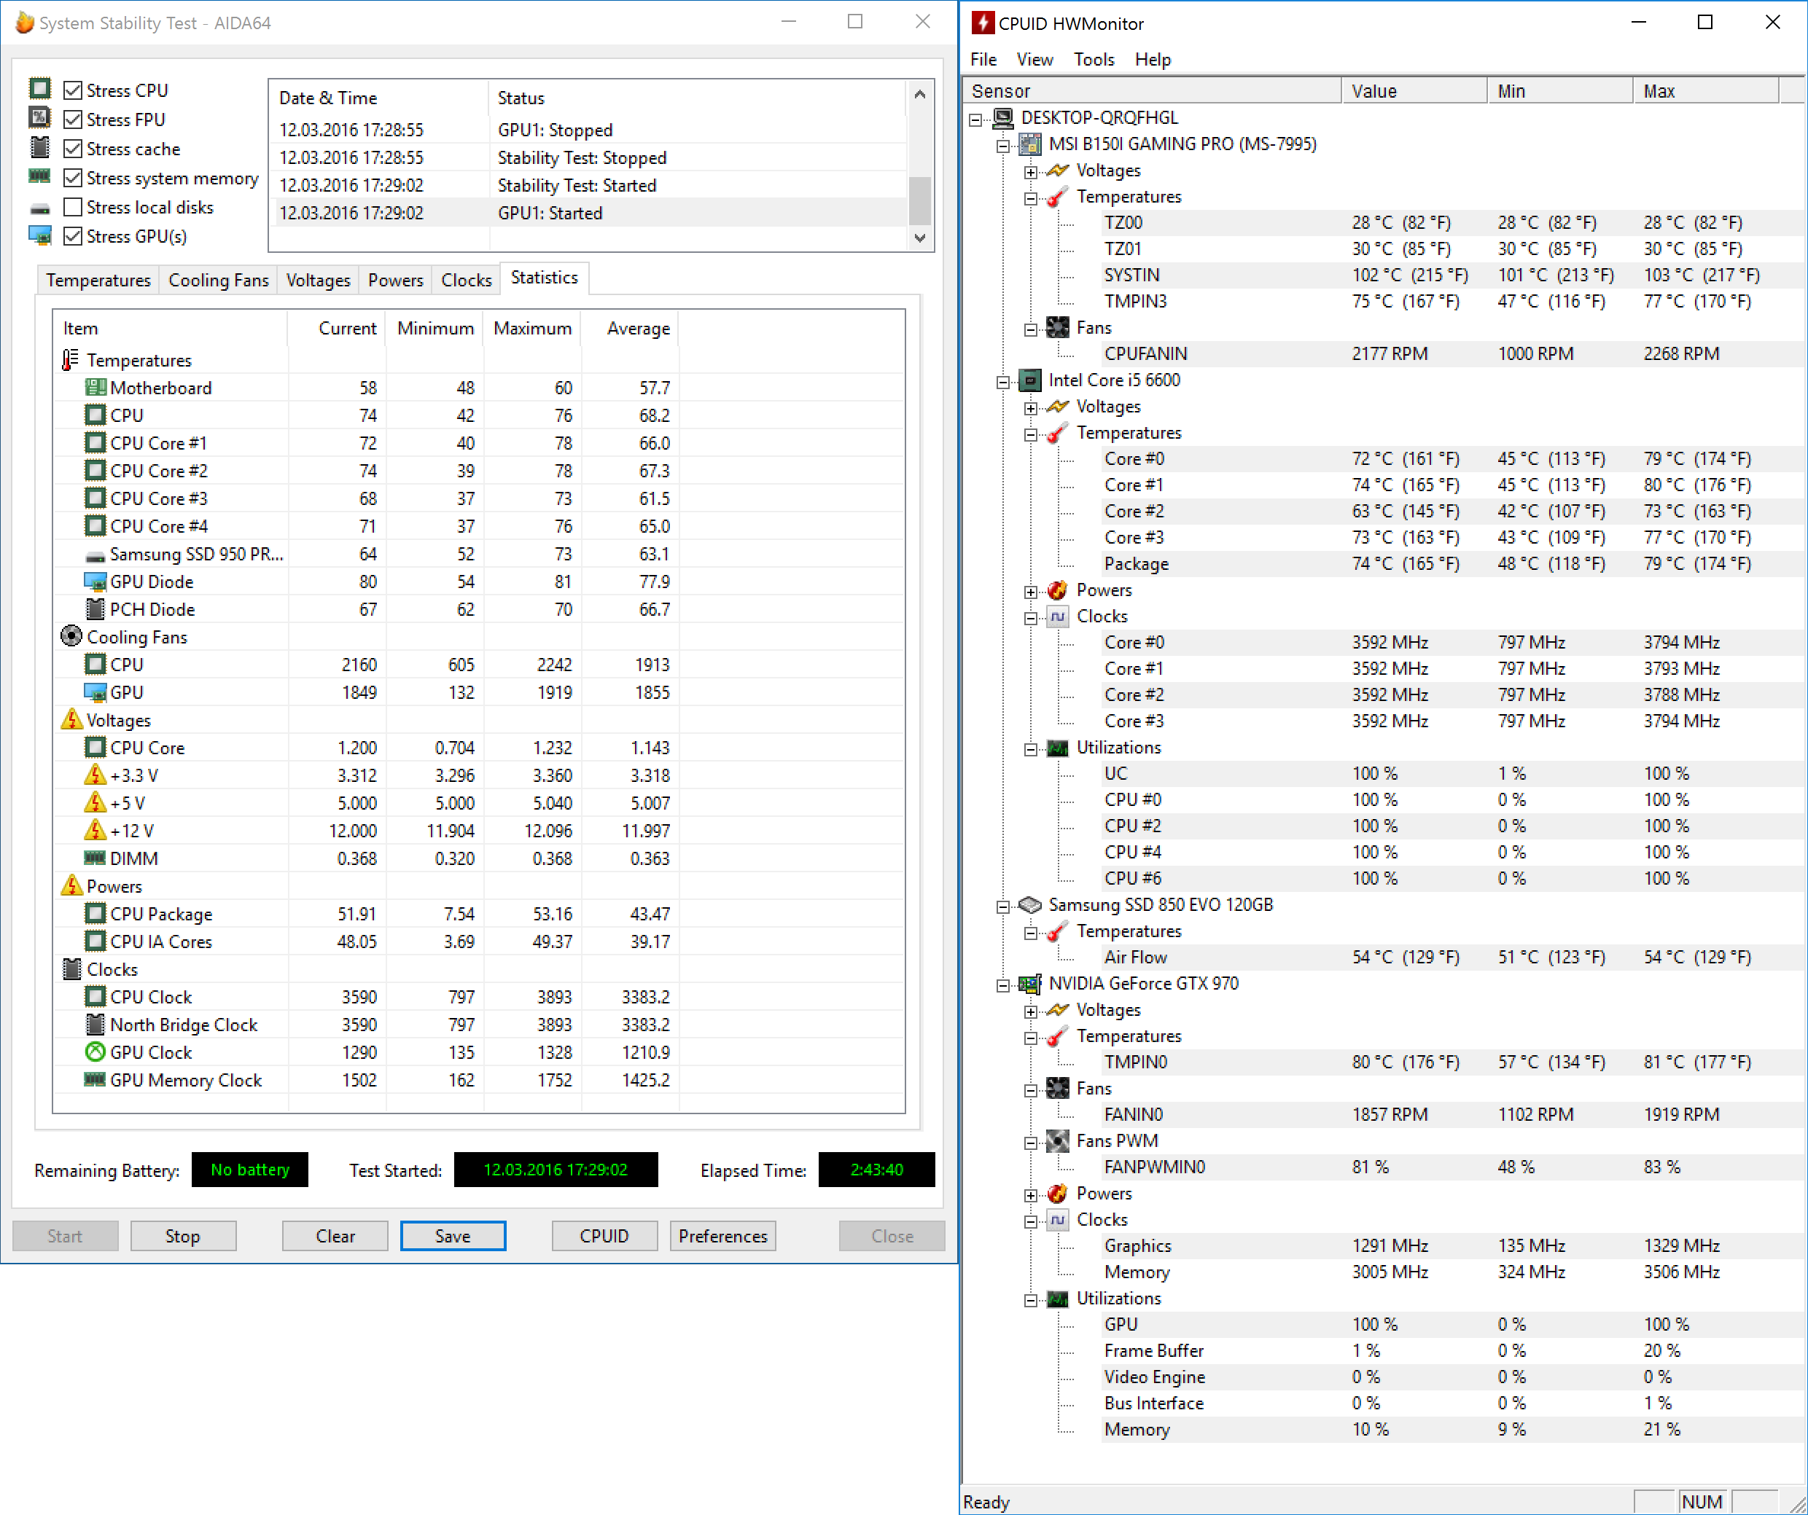Viewport: 1808px width, 1515px height.
Task: Click the Temperatures thermometer icon in Statistics list
Action: click(x=71, y=360)
